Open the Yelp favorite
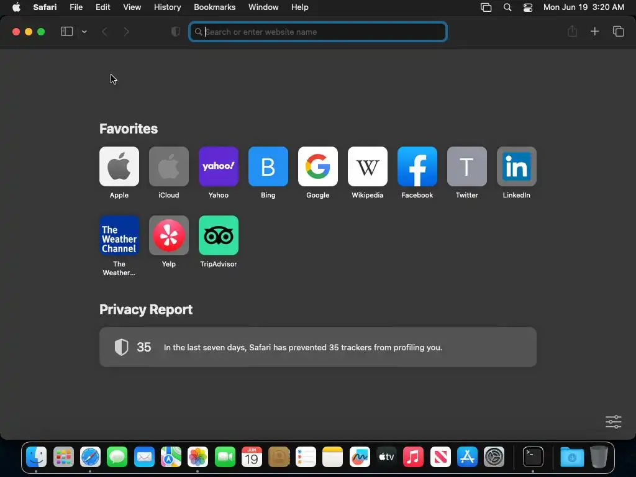Screen dimensions: 636x477 [169, 235]
